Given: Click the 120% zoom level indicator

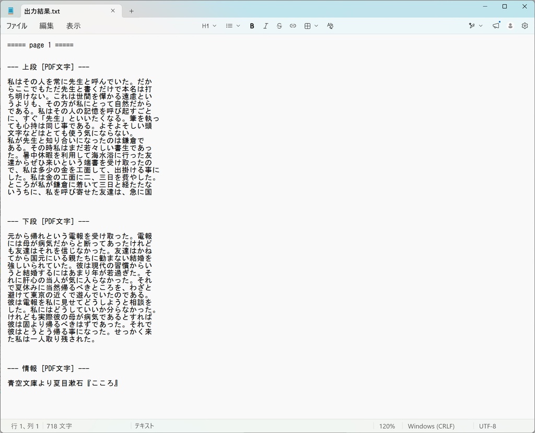Looking at the screenshot, I should (x=387, y=426).
